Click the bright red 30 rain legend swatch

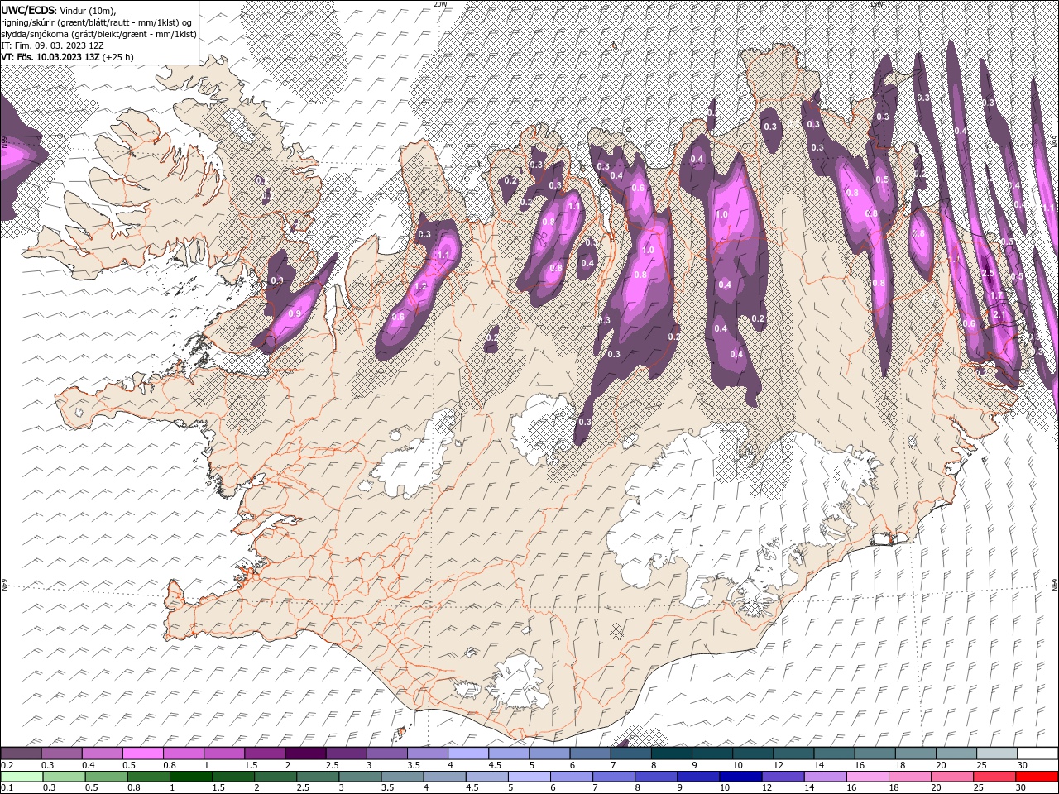pyautogui.click(x=1037, y=777)
